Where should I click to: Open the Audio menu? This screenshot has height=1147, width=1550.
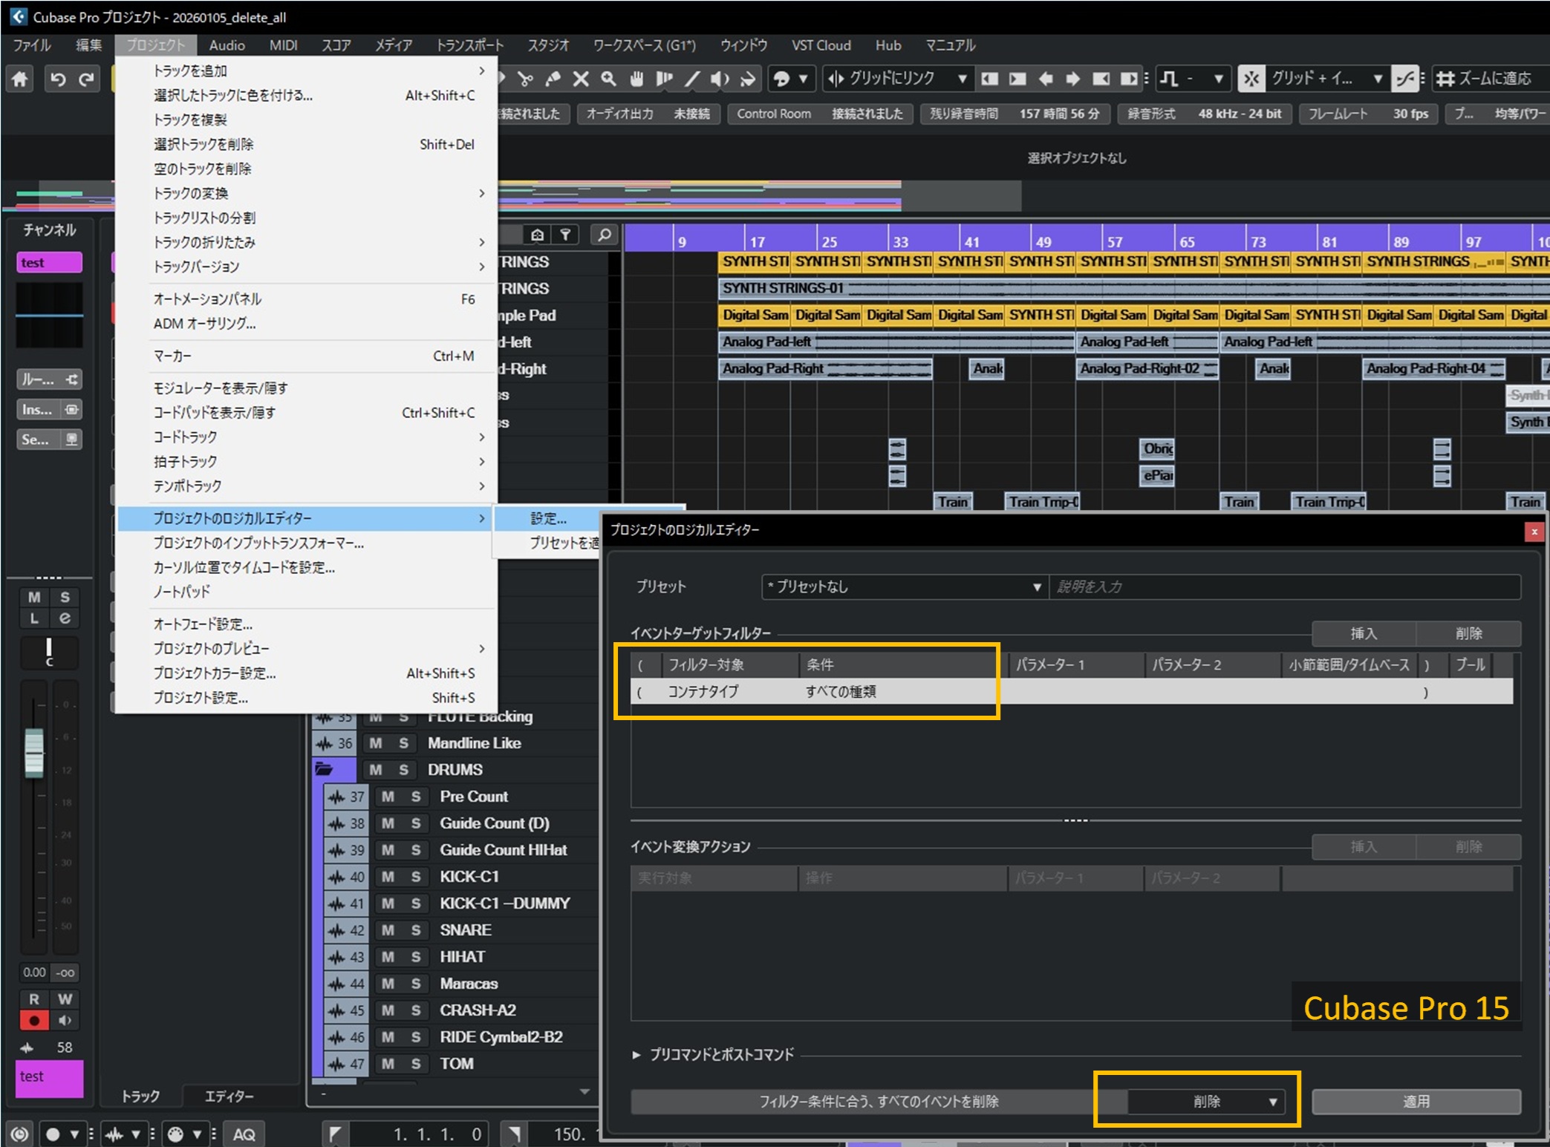click(x=227, y=45)
